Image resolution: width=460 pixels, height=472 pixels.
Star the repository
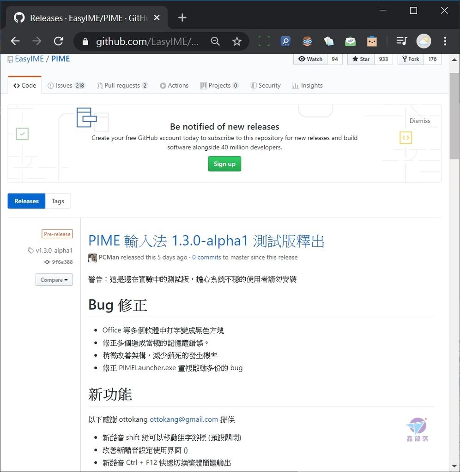tap(361, 59)
